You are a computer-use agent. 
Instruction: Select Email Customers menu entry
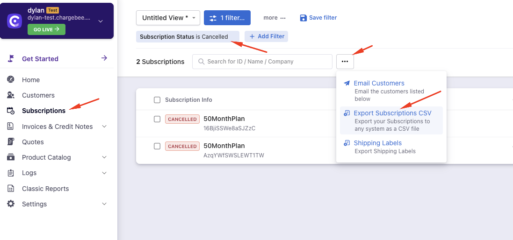(x=391, y=91)
